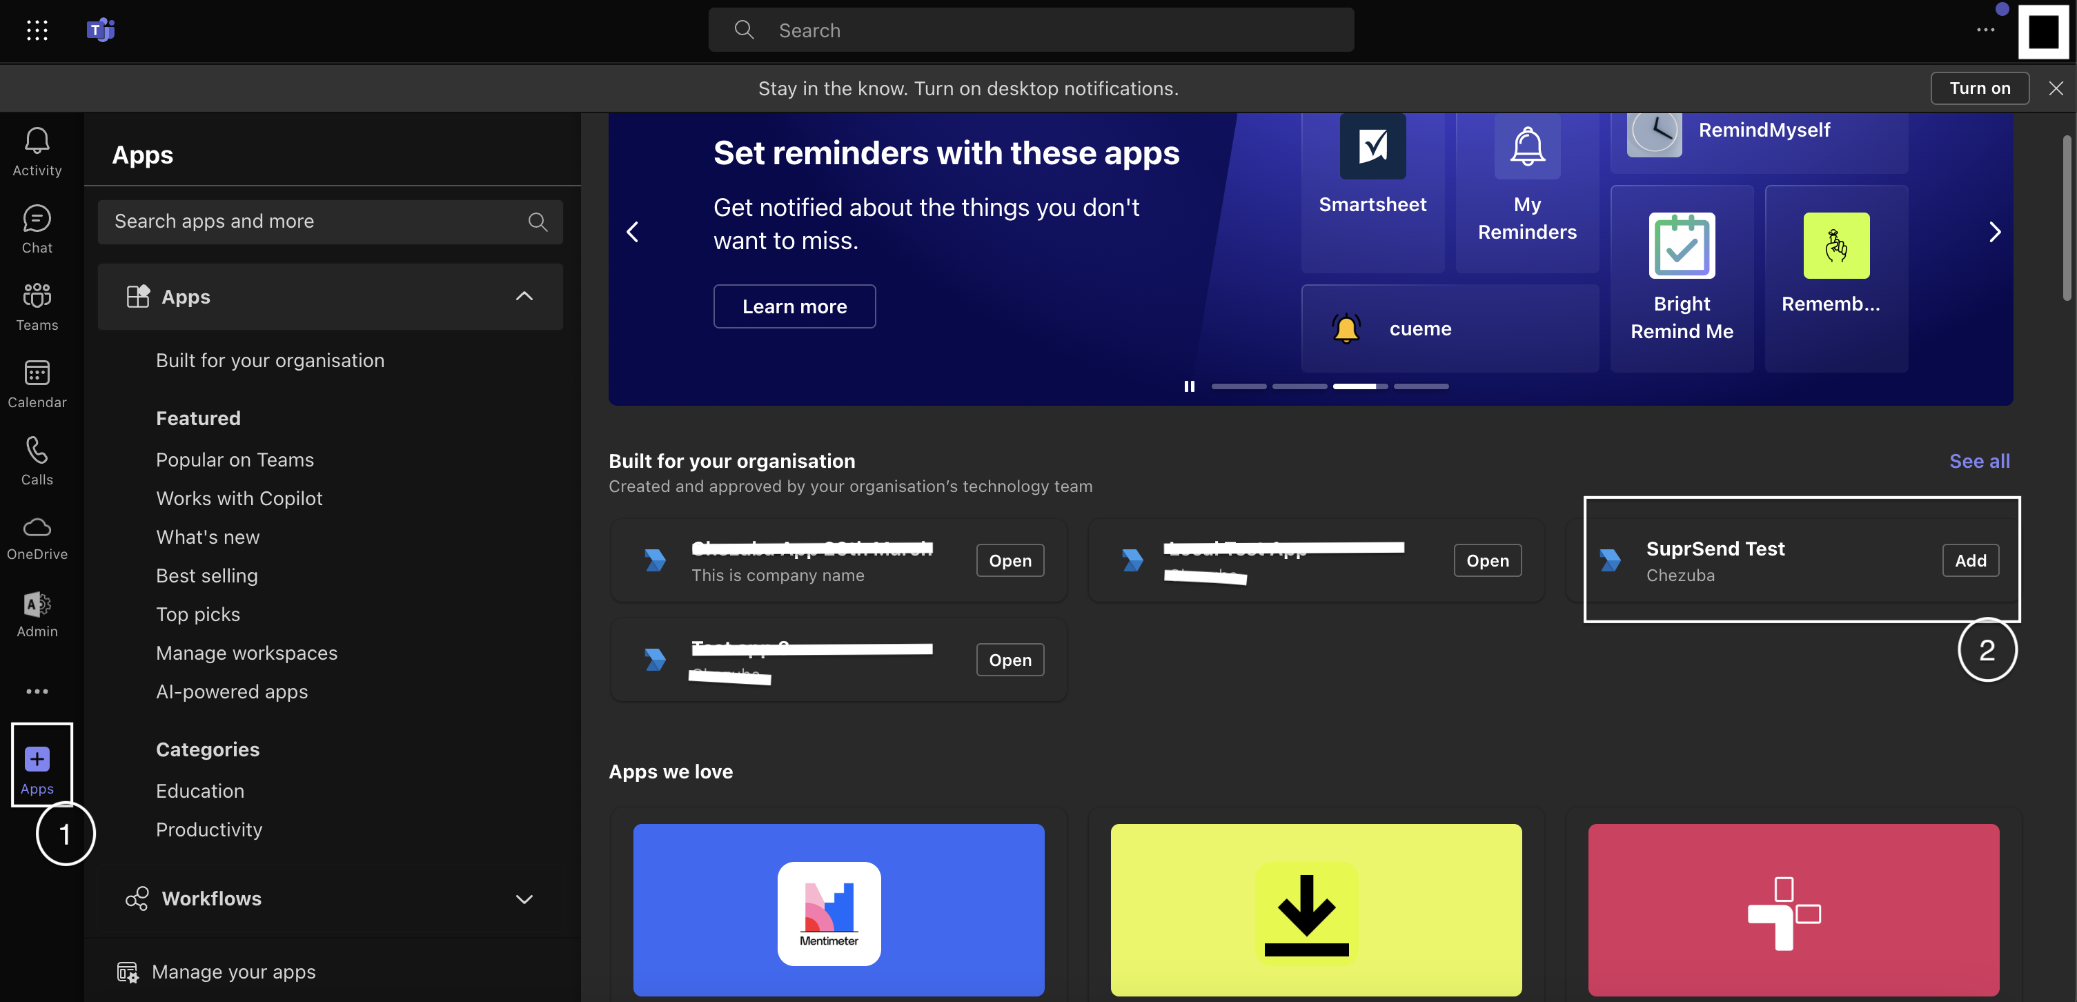
Task: Show more apps ellipsis in sidebar
Action: click(x=37, y=691)
